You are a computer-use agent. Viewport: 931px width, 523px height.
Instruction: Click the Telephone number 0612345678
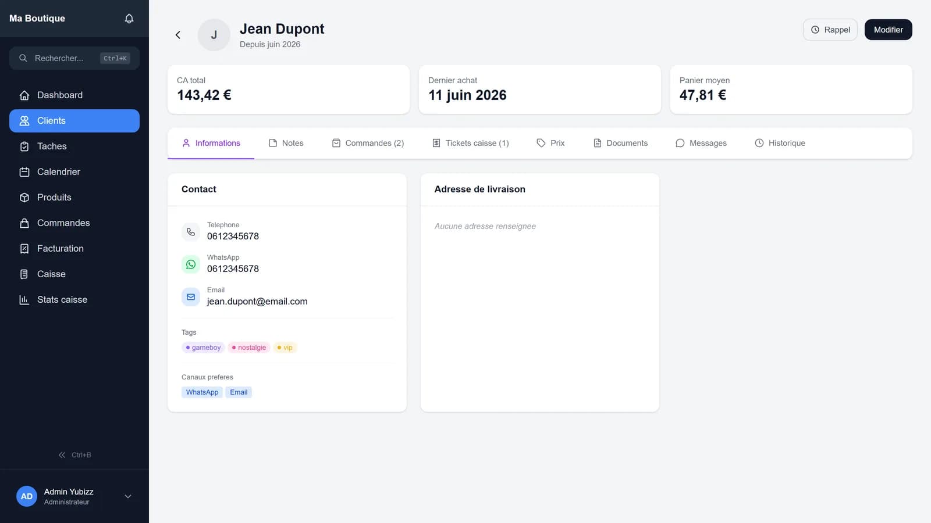(x=233, y=237)
